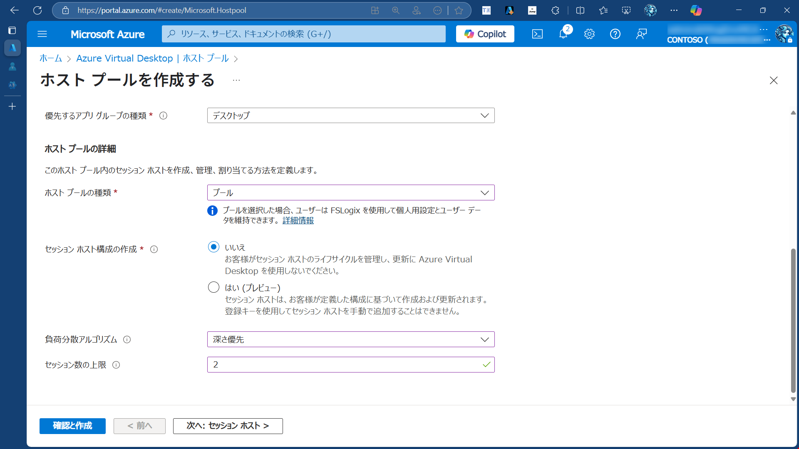The height and width of the screenshot is (449, 799).
Task: Open portal settings gear icon
Action: [589, 34]
